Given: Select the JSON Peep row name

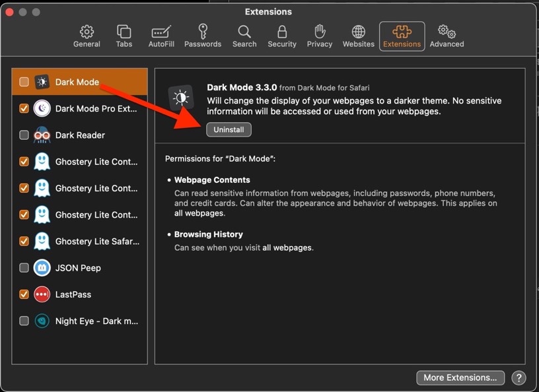Looking at the screenshot, I should tap(78, 268).
